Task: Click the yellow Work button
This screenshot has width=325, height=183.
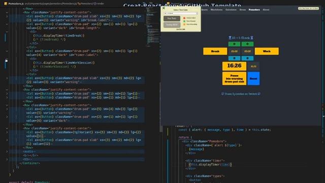Action: [x=267, y=51]
